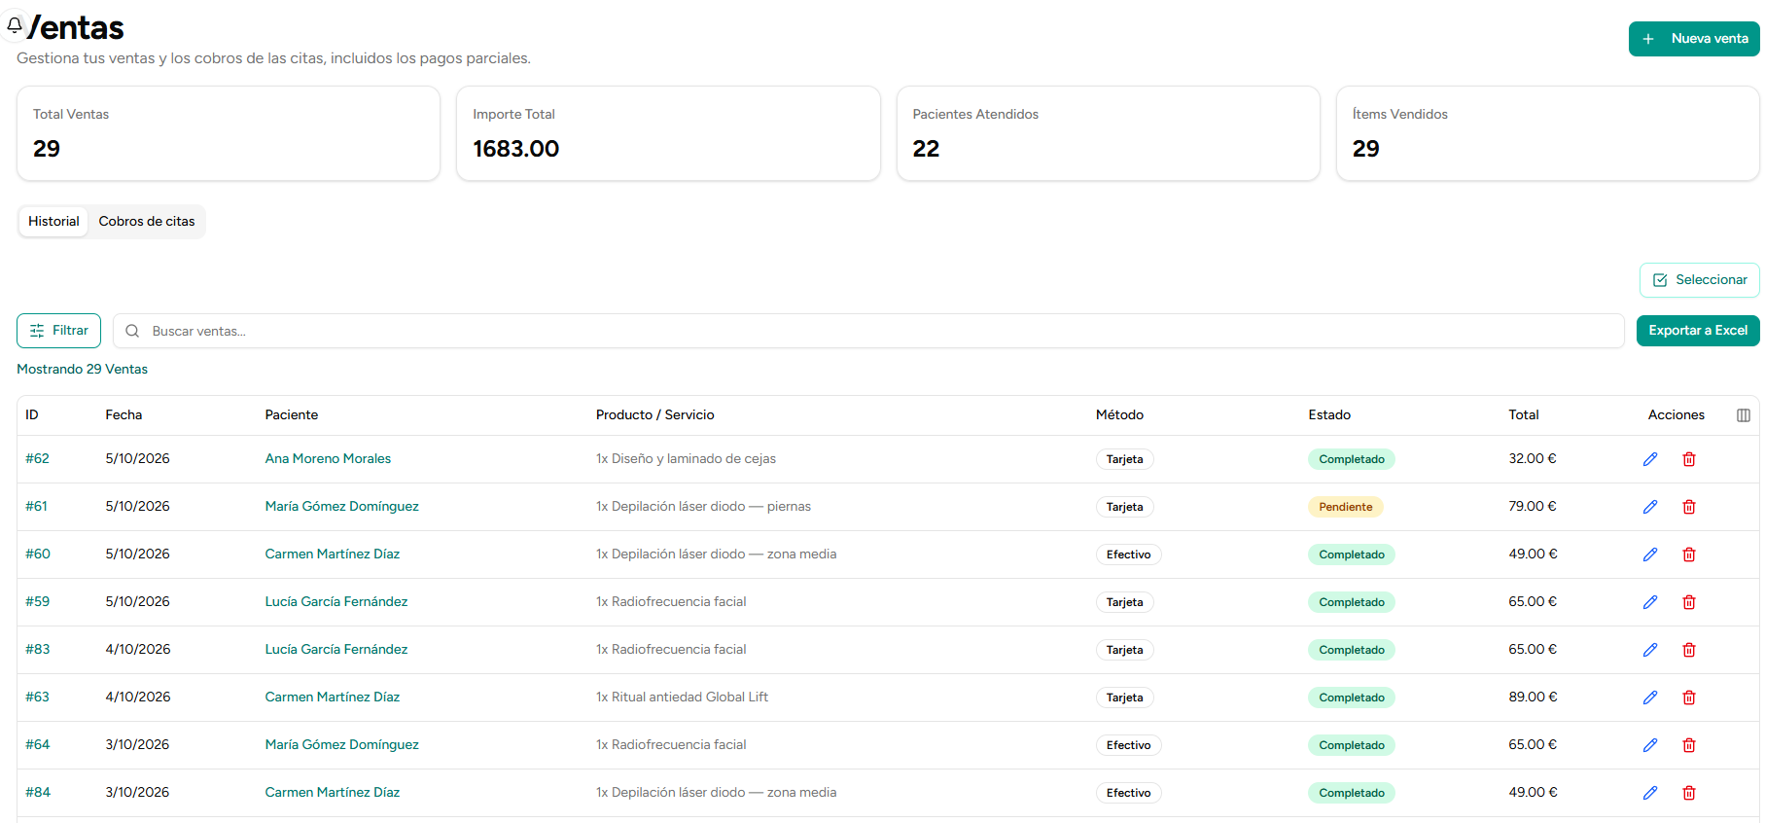1765x823 pixels.
Task: Edit sale #84 with the pencil icon
Action: coord(1650,793)
